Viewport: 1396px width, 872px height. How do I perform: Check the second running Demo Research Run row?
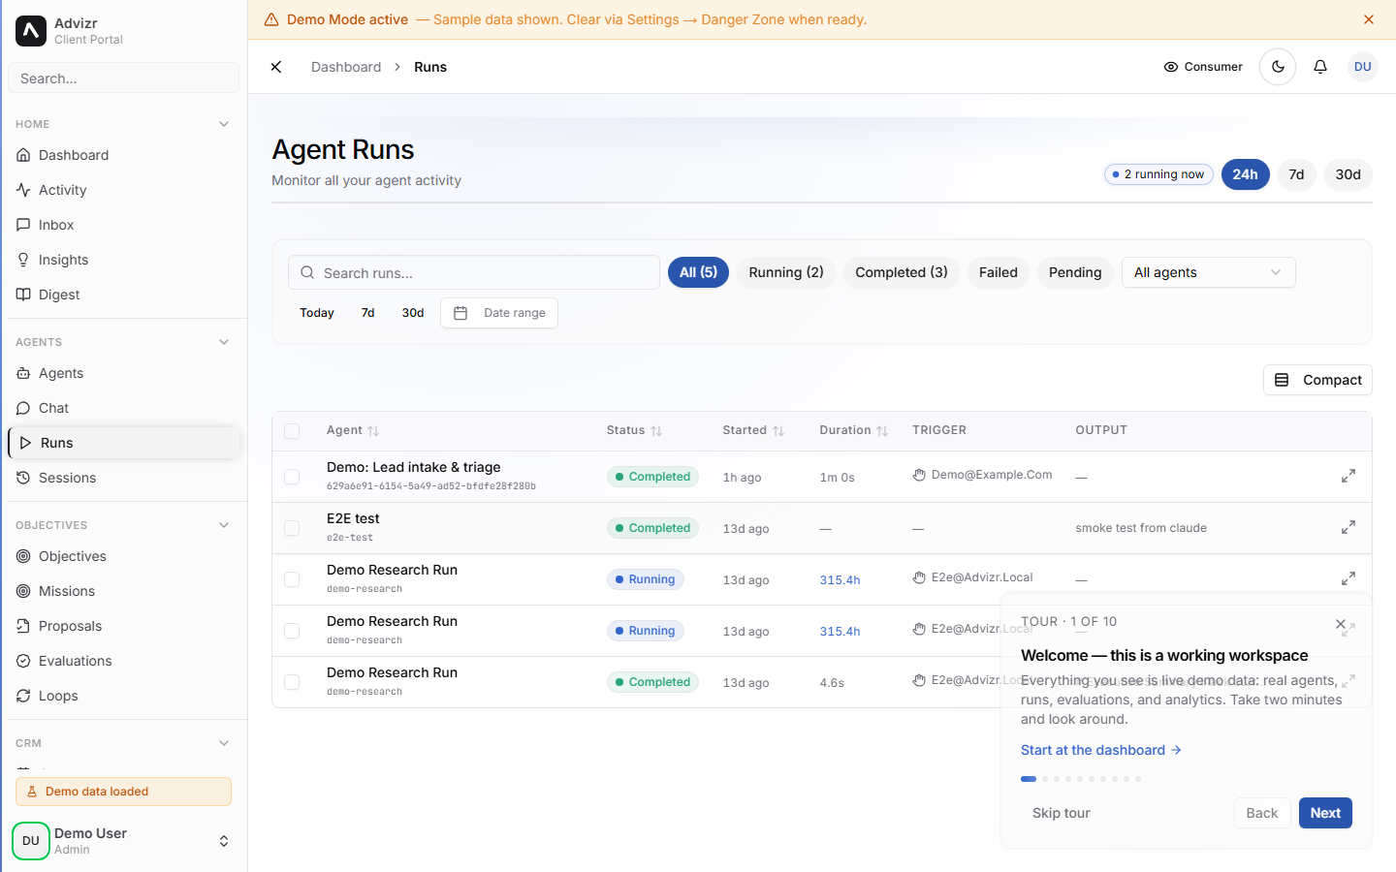[292, 631]
